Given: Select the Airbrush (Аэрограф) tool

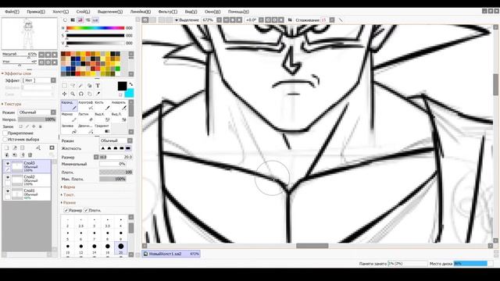Looking at the screenshot, I should tap(86, 106).
